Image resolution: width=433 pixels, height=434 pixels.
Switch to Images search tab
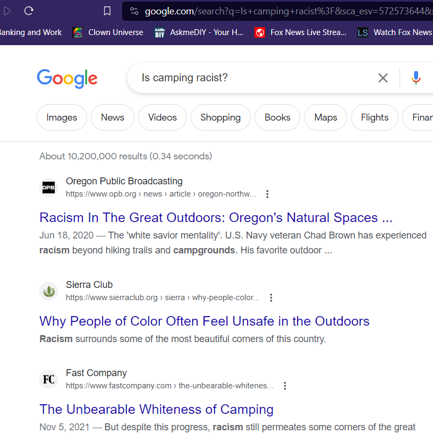[x=62, y=117]
